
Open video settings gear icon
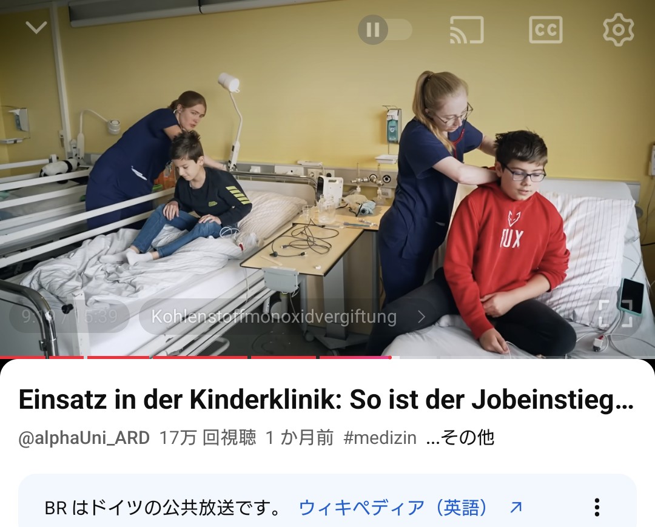coord(618,30)
